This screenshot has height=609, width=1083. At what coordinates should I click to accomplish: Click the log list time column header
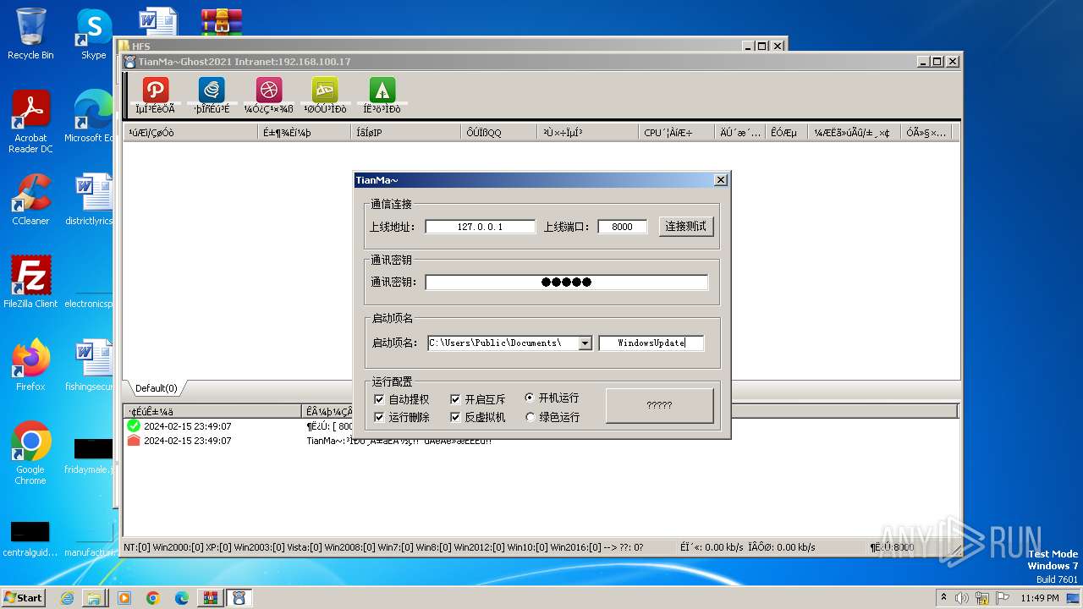pos(212,411)
